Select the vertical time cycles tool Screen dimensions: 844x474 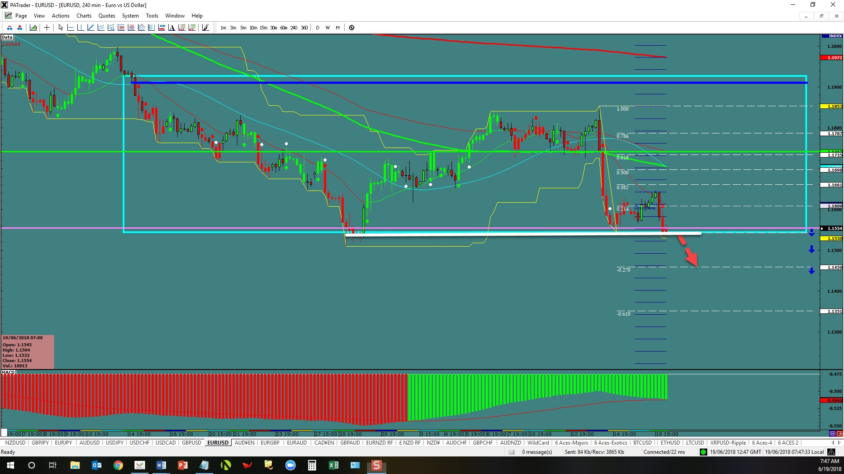point(151,28)
